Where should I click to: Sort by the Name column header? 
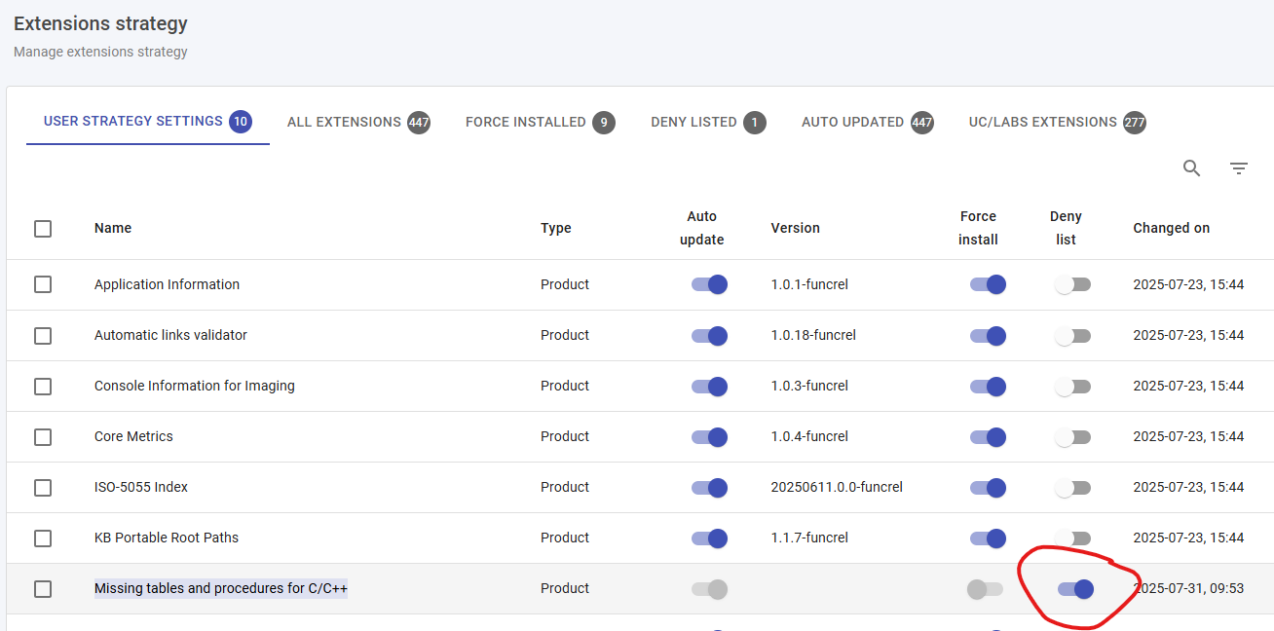tap(113, 228)
